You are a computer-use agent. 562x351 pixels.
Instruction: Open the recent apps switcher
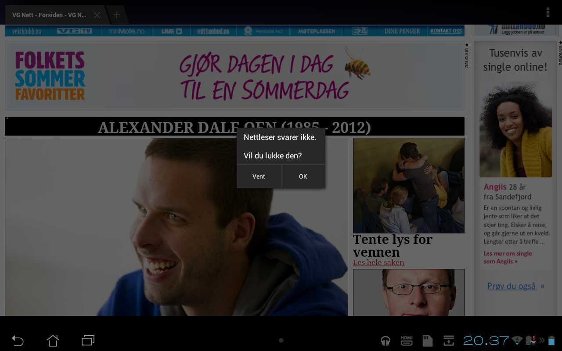tap(88, 340)
